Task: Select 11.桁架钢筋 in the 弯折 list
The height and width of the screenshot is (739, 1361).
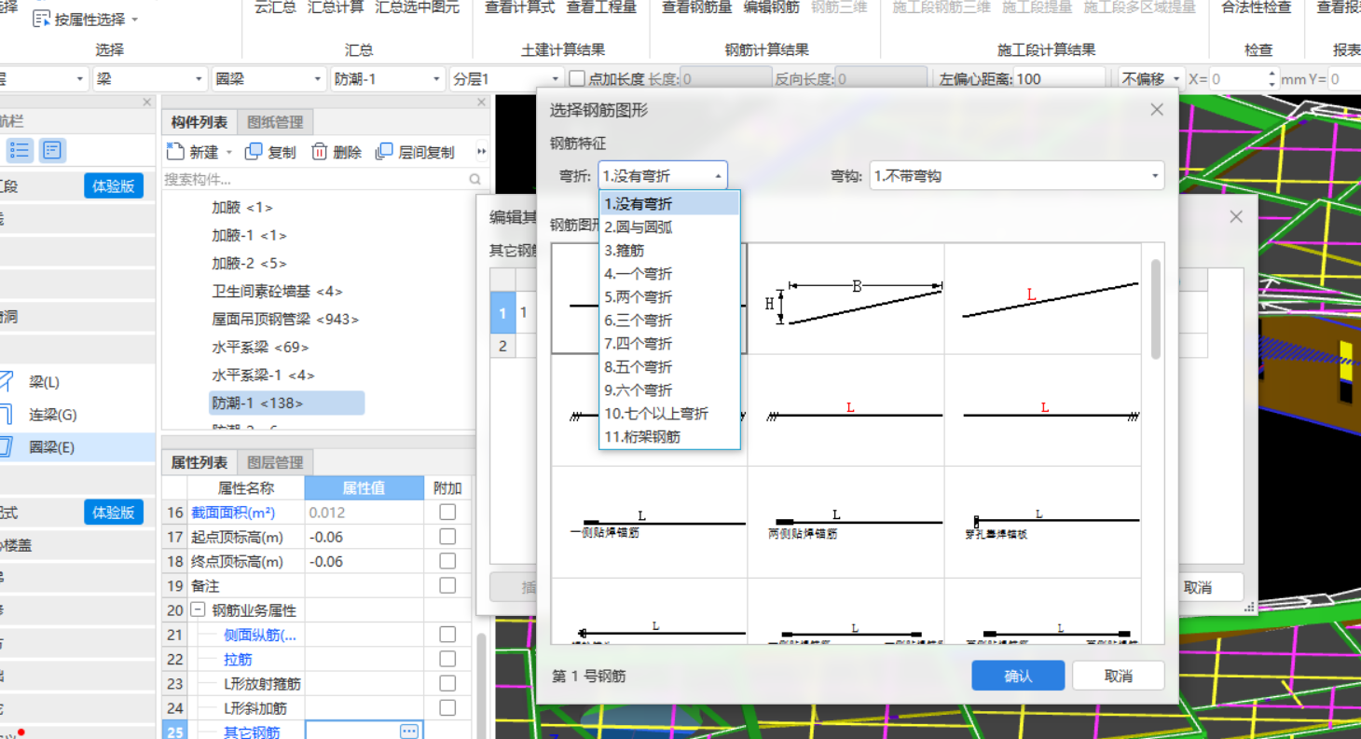Action: pos(670,436)
